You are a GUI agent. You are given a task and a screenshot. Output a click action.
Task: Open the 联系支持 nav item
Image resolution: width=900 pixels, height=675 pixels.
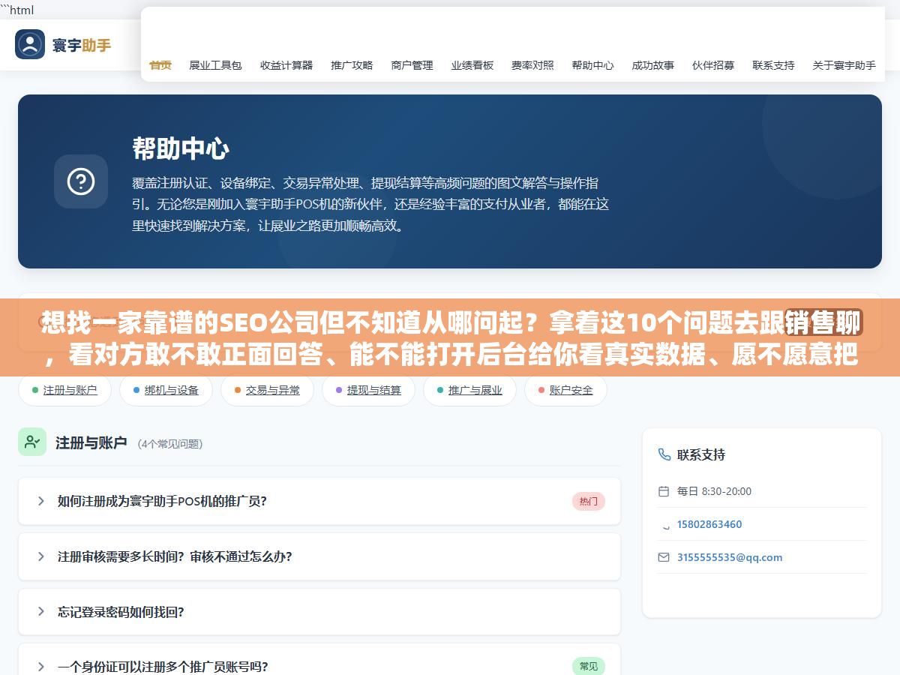(x=773, y=65)
